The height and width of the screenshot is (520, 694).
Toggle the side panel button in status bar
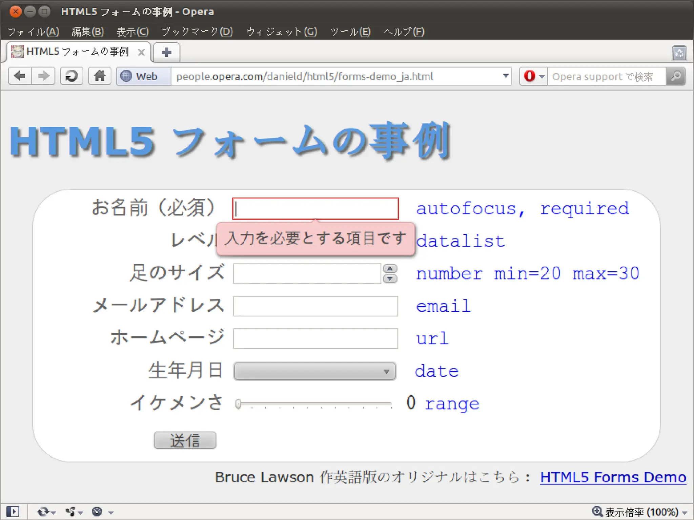coord(13,511)
